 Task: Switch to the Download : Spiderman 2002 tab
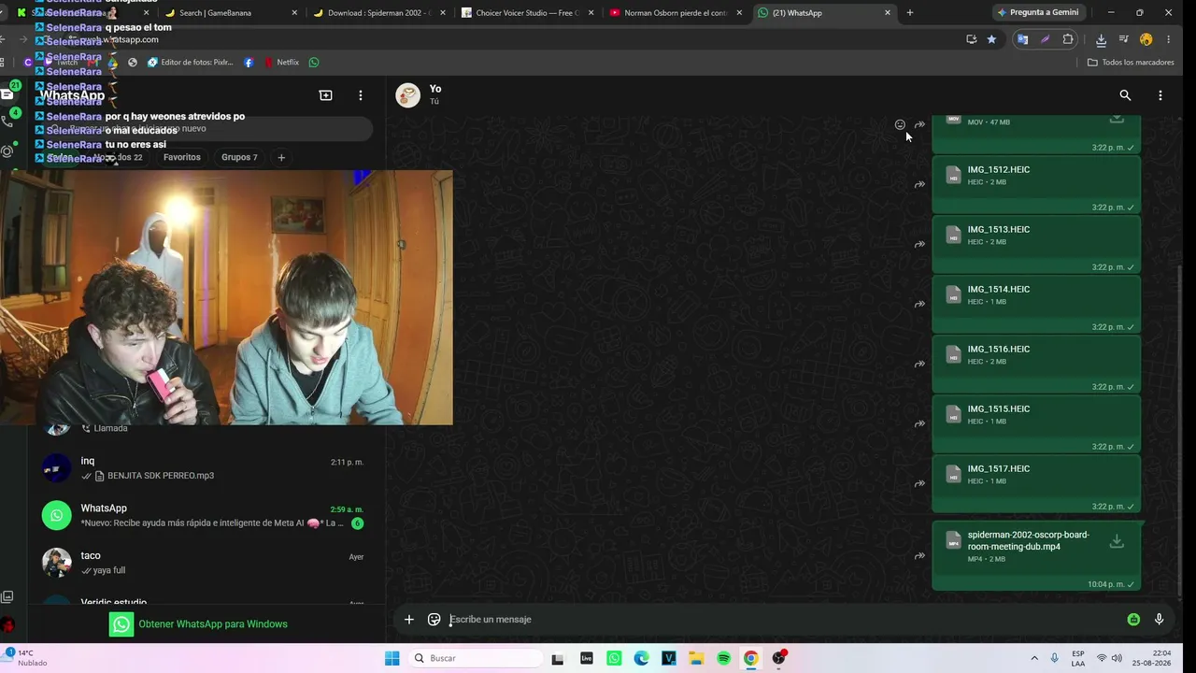[379, 13]
